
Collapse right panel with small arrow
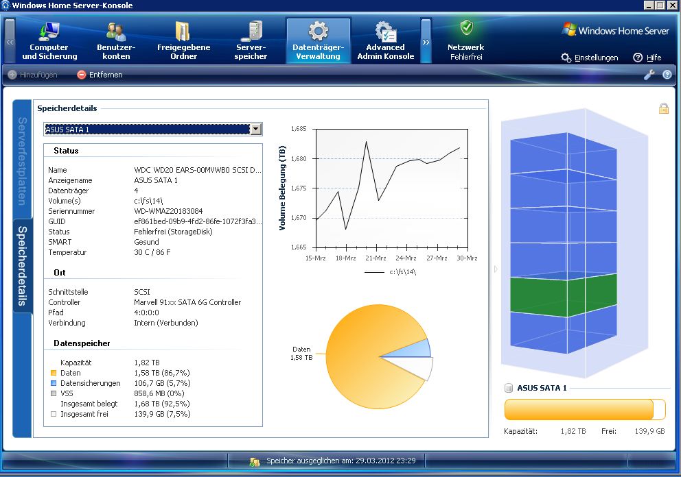click(x=496, y=269)
